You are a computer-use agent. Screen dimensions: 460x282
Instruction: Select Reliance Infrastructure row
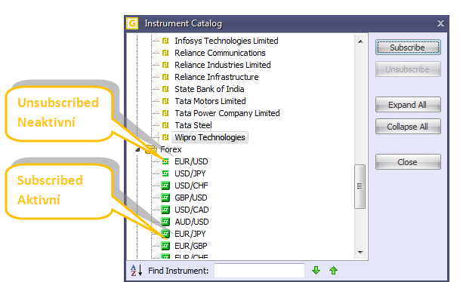(x=217, y=77)
